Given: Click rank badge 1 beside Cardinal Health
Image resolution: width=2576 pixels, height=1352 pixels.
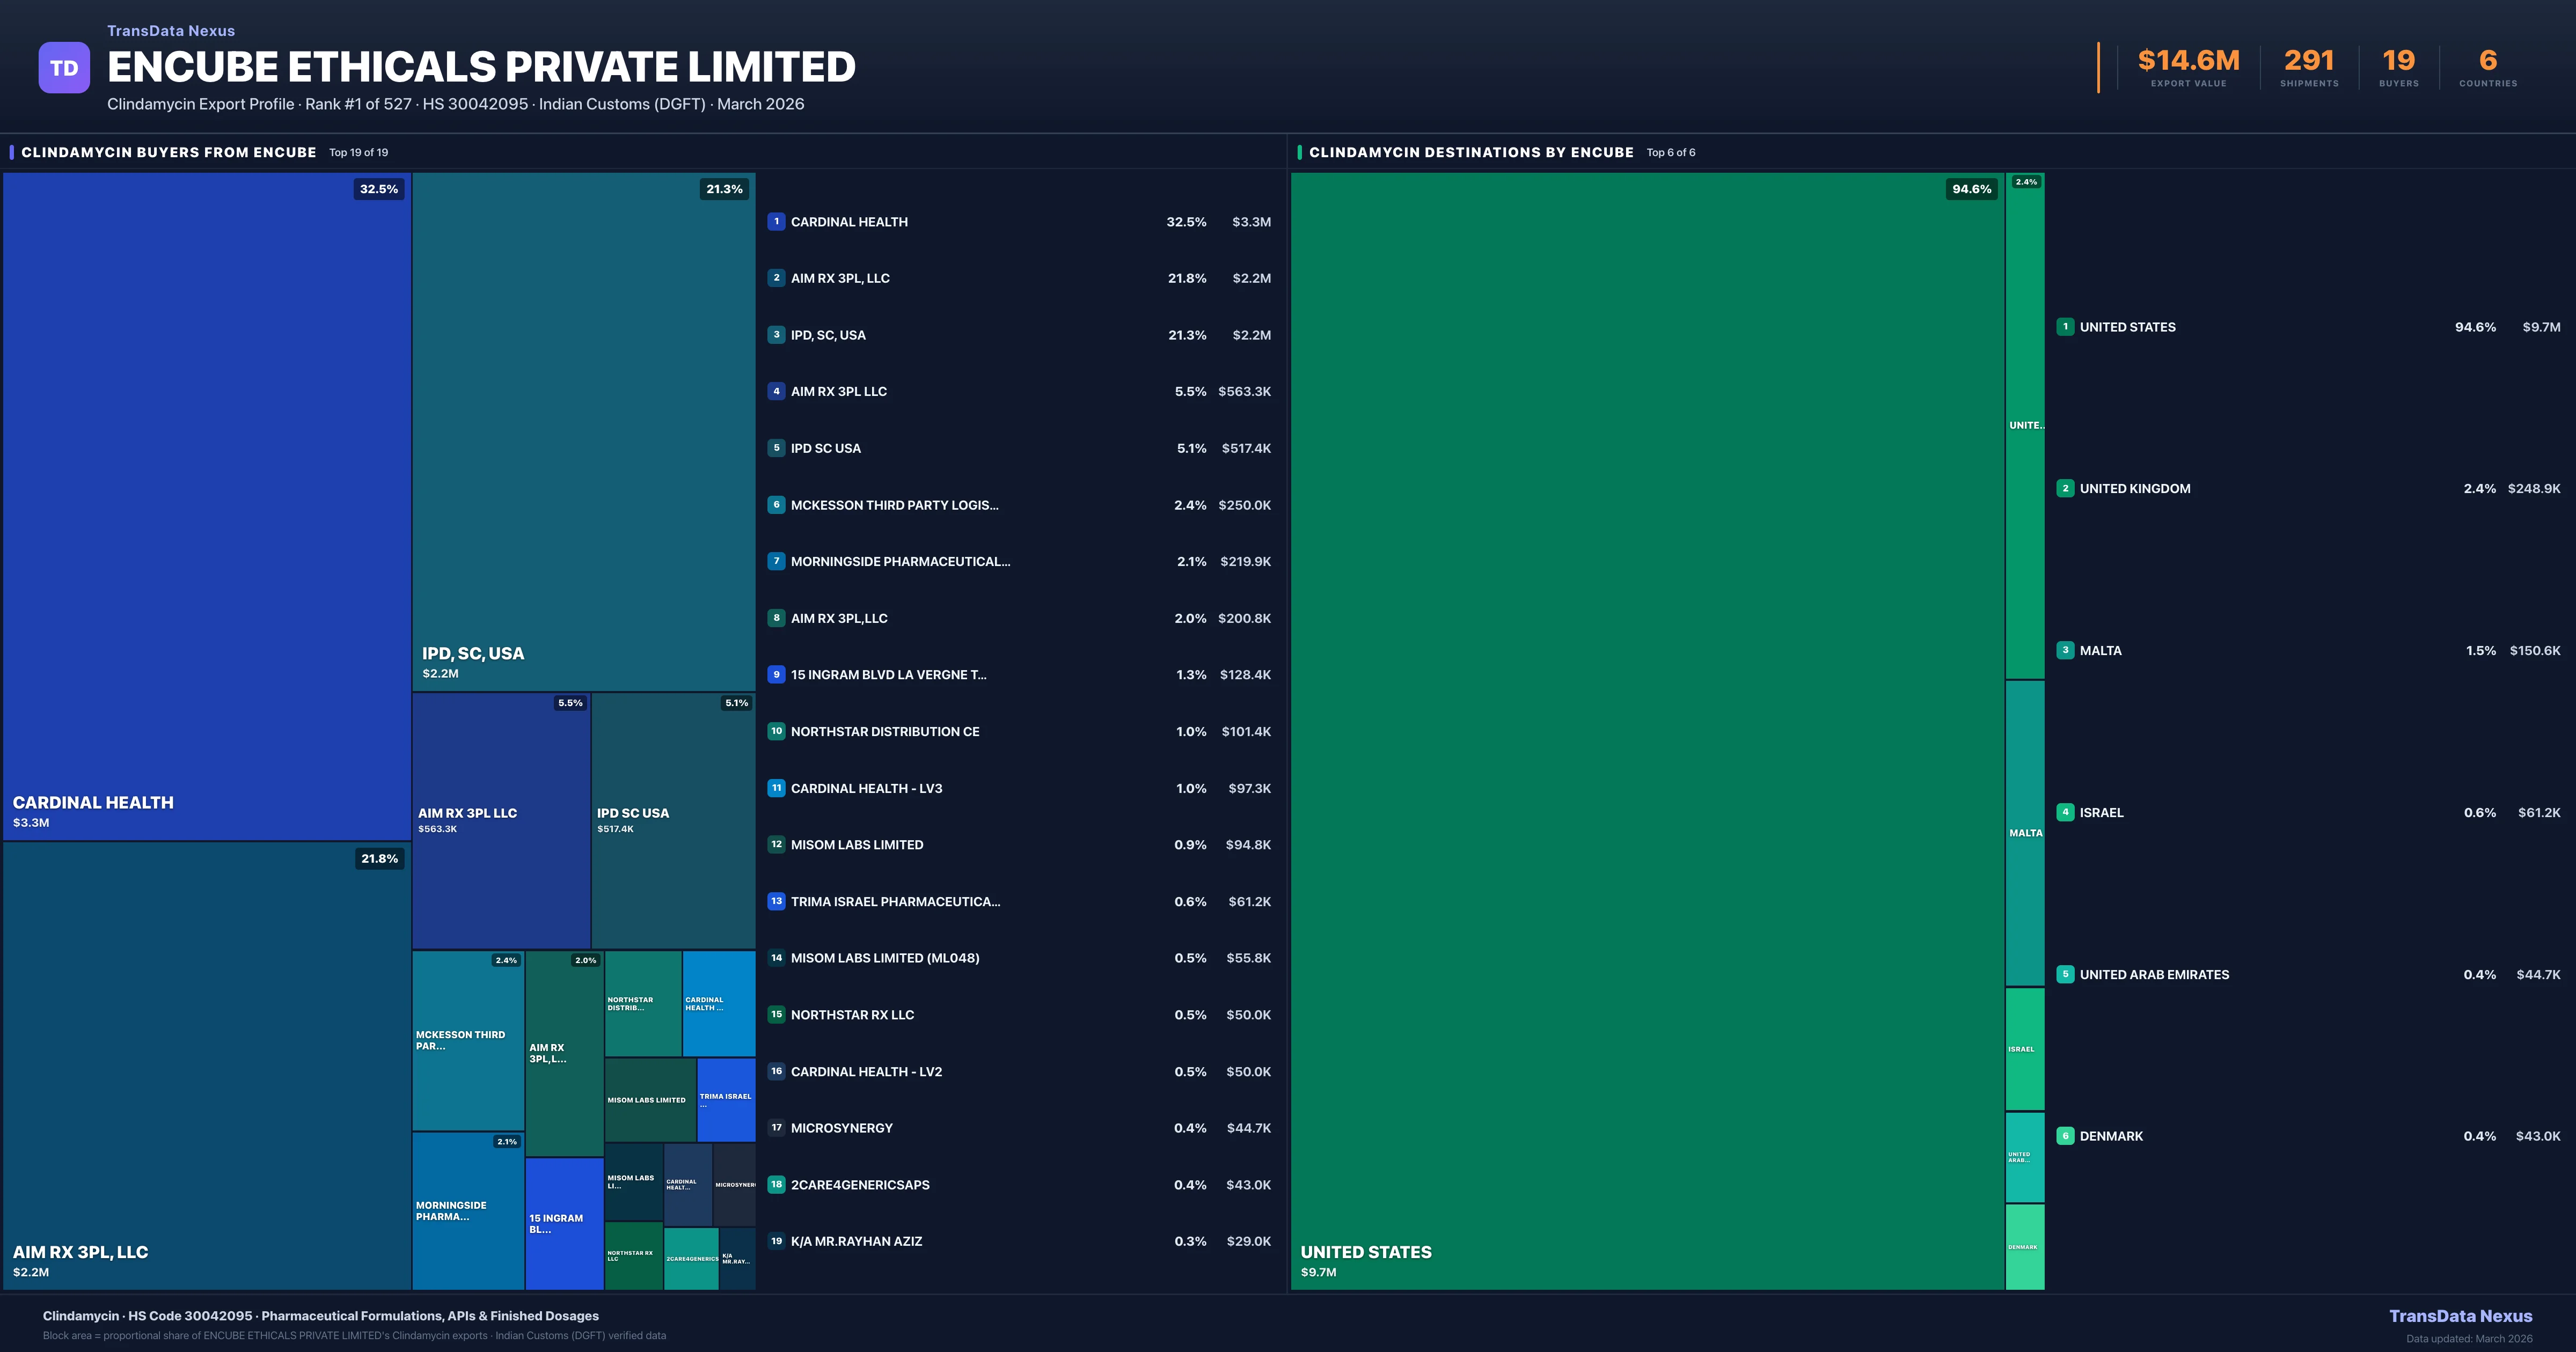Looking at the screenshot, I should pyautogui.click(x=776, y=222).
